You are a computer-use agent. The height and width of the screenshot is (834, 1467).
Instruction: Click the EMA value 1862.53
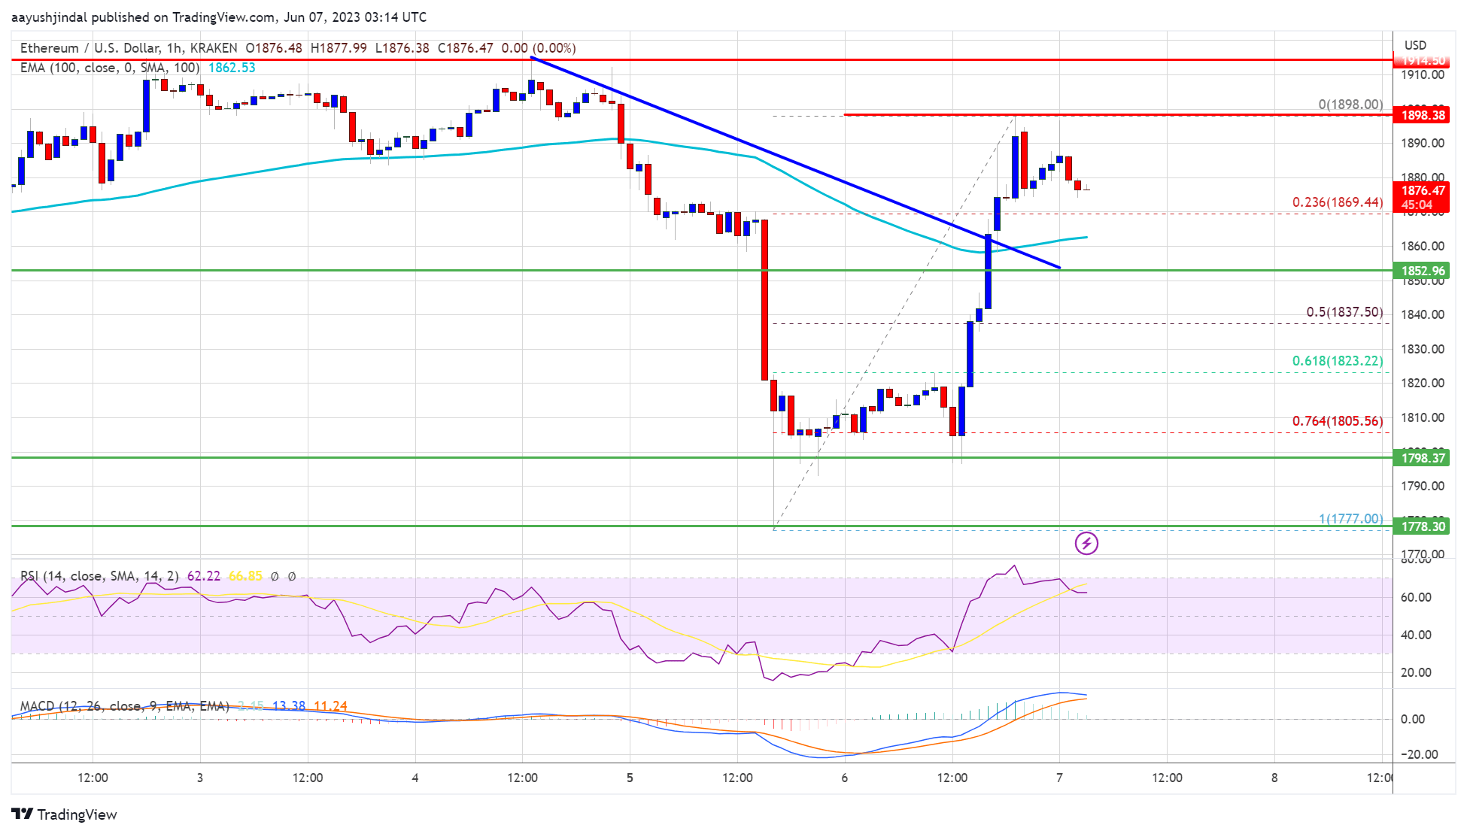(x=232, y=68)
